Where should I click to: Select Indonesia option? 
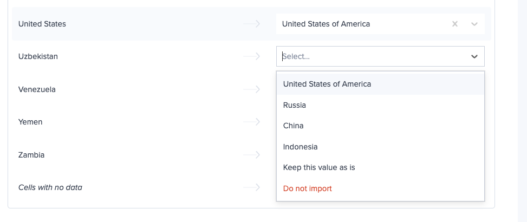pyautogui.click(x=300, y=147)
